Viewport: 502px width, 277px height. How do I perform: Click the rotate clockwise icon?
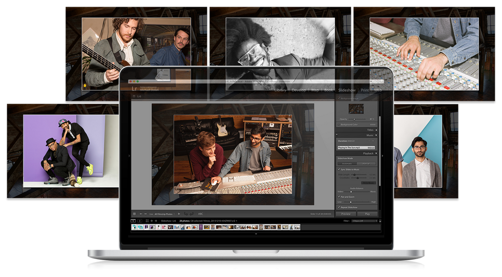(x=192, y=214)
